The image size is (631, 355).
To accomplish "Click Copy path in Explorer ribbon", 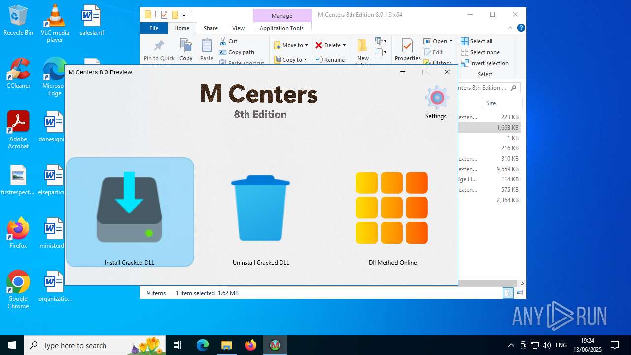I will (237, 52).
